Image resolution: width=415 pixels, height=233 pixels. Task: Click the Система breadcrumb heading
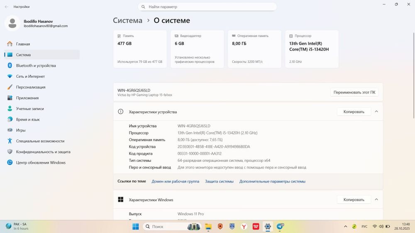point(127,20)
